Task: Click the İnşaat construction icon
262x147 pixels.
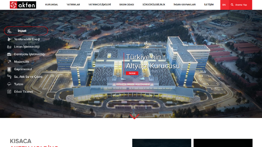Action: [9, 31]
